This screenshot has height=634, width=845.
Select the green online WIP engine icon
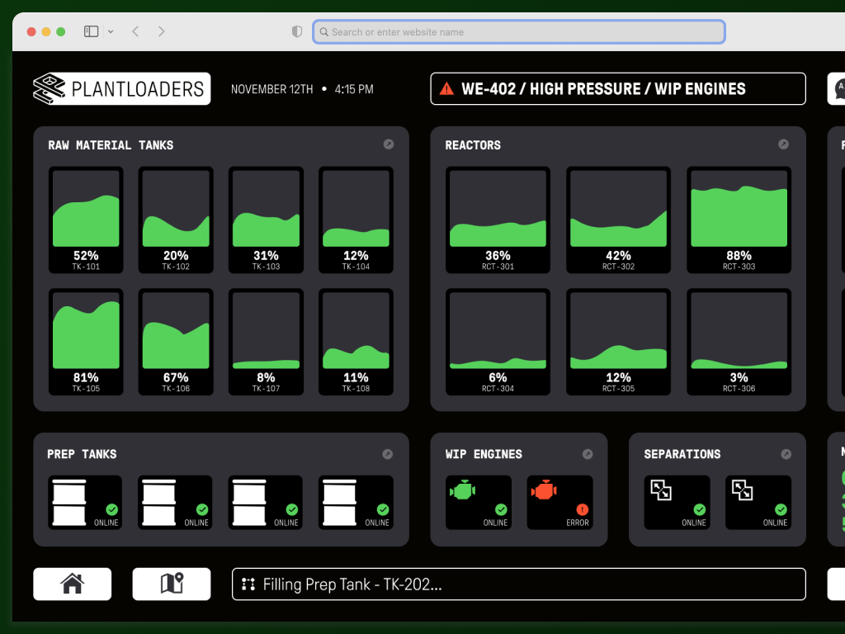[463, 491]
